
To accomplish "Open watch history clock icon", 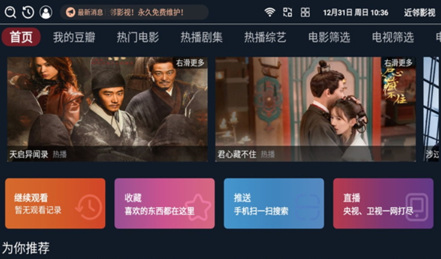I will click(28, 12).
